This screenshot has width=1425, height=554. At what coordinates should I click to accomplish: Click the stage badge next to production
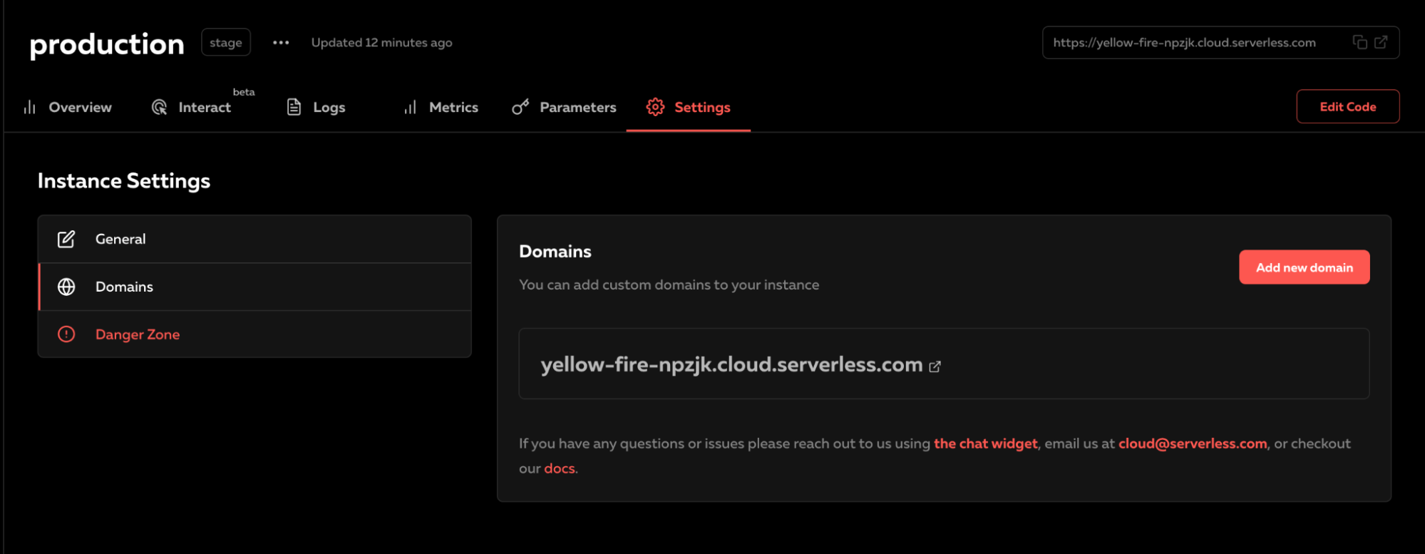coord(226,43)
